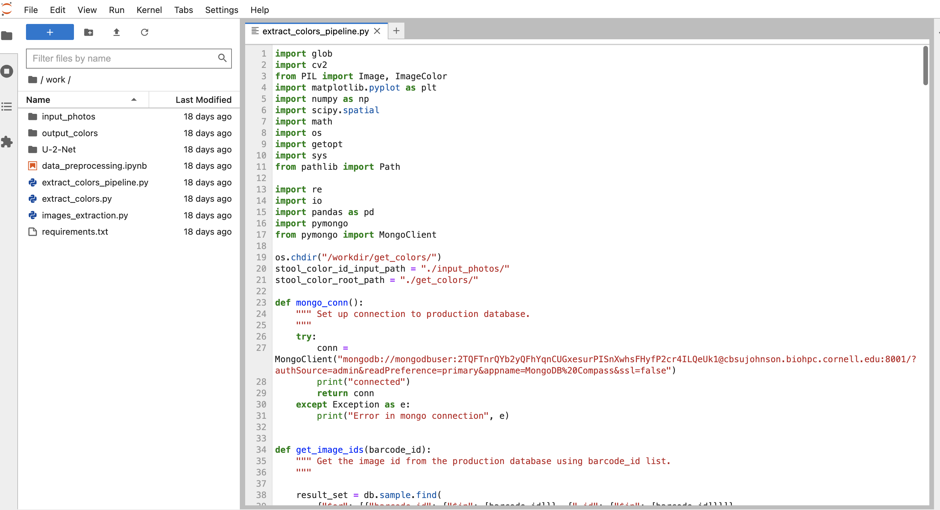Click 'import glob' on line 1

coord(303,54)
